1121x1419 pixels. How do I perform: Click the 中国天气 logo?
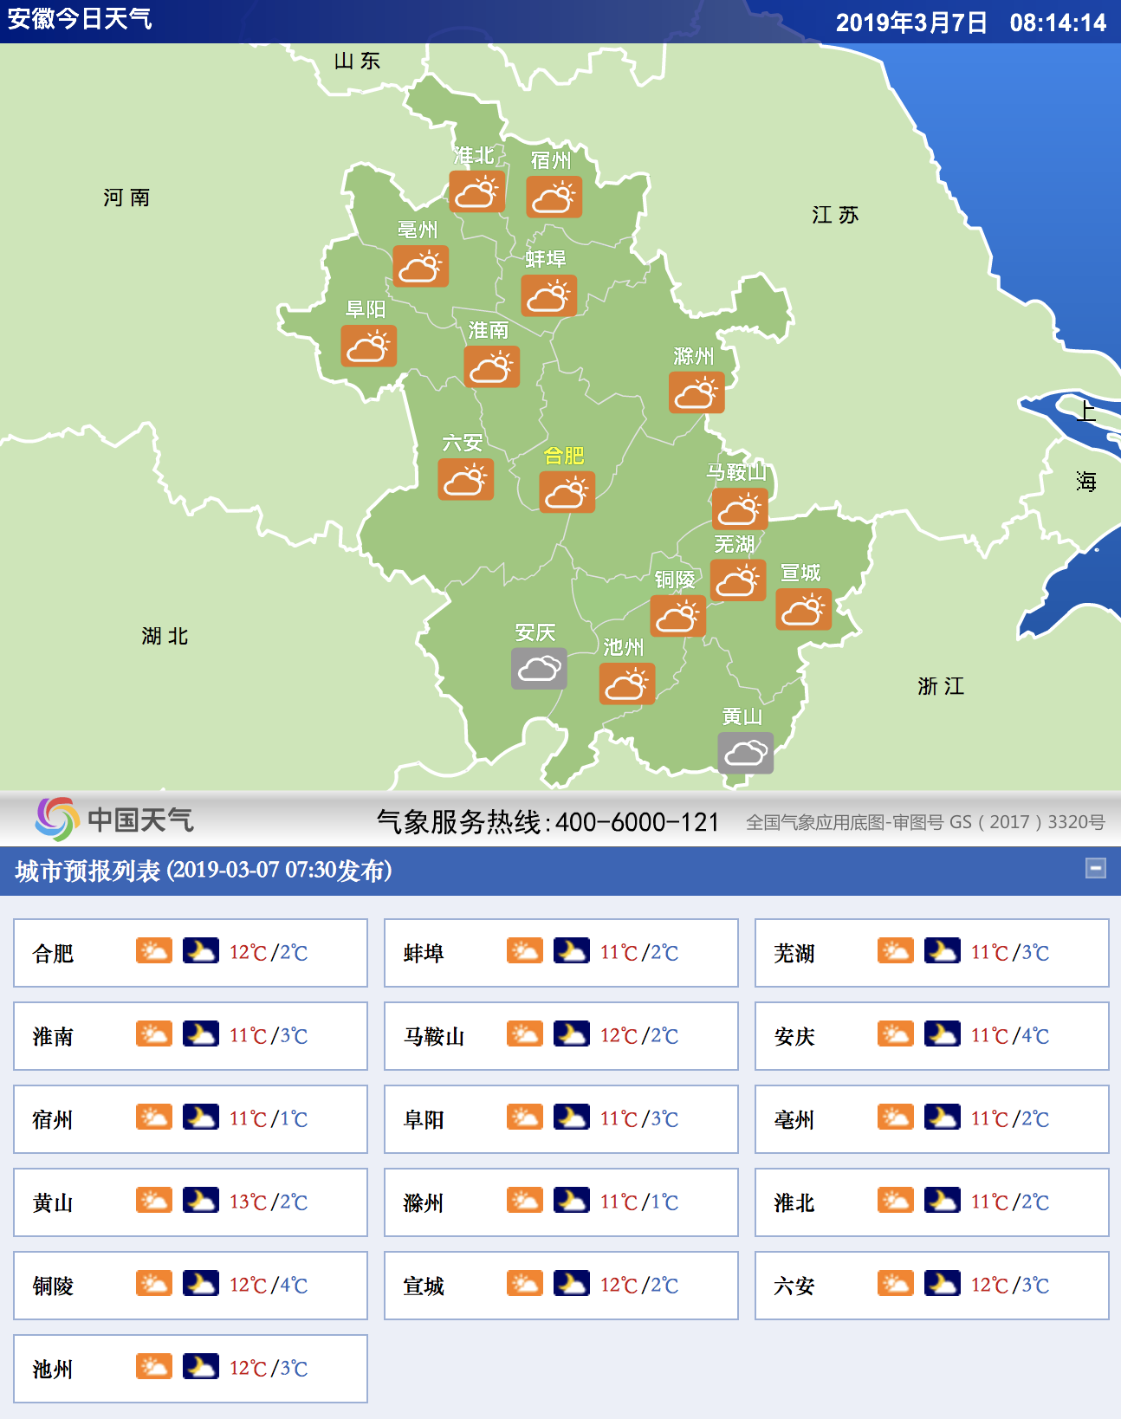(114, 820)
